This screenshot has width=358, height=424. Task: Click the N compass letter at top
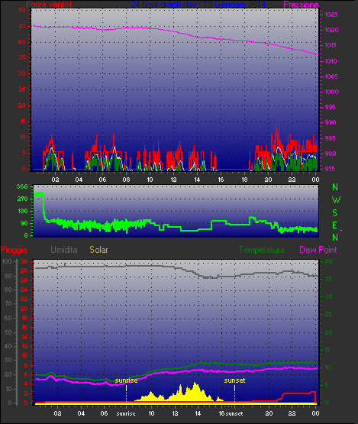pos(335,187)
